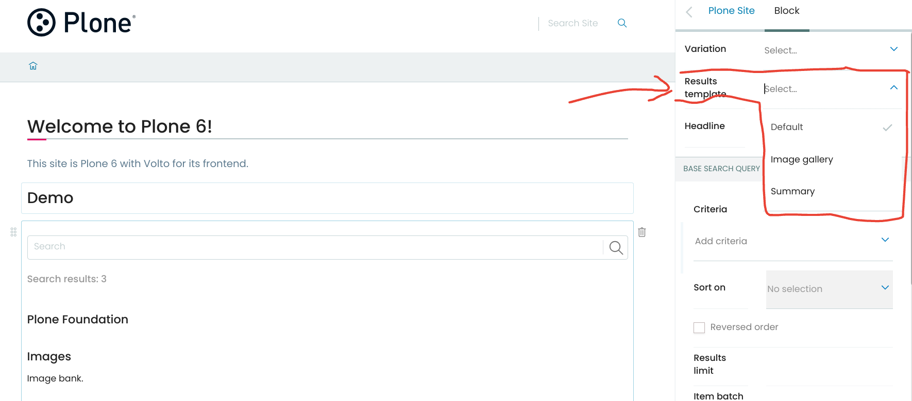Open the home breadcrumb icon
This screenshot has width=912, height=401.
click(x=33, y=66)
